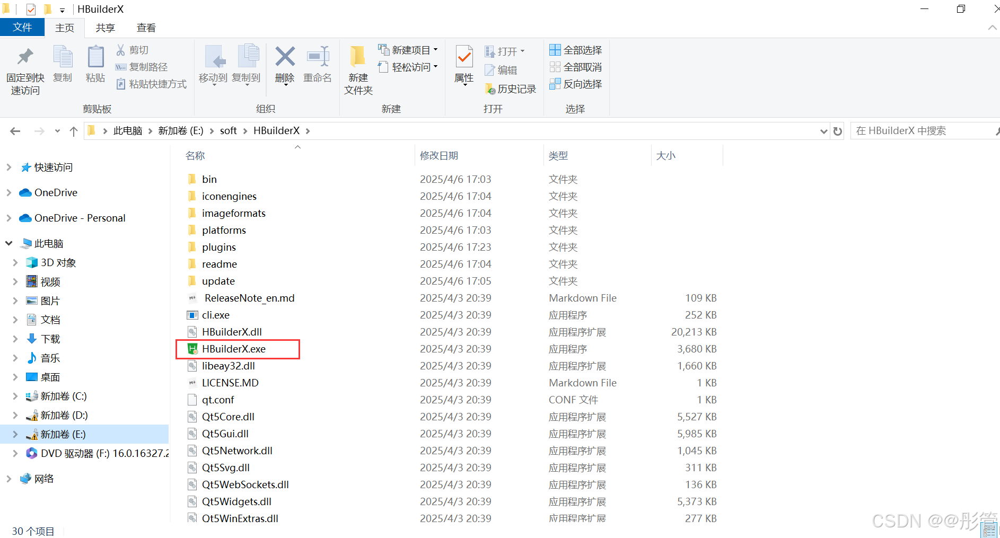Switch to the Home ribbon tab
The width and height of the screenshot is (1000, 538).
click(x=65, y=28)
